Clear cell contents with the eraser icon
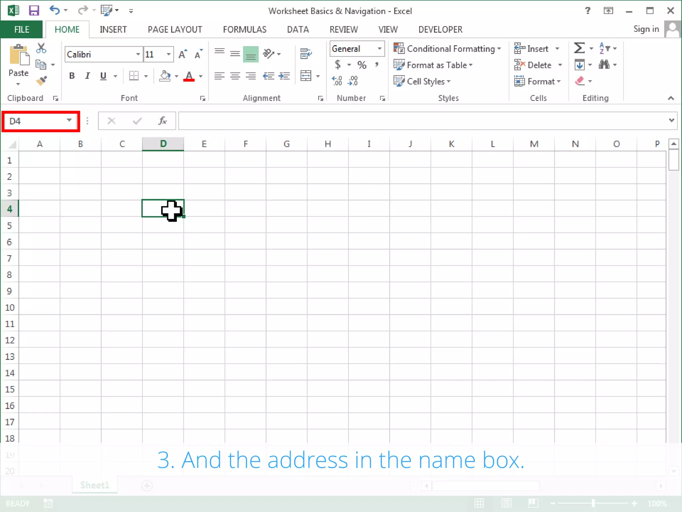 click(x=580, y=81)
